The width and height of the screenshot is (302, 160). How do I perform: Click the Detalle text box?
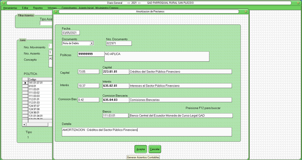click(x=147, y=132)
